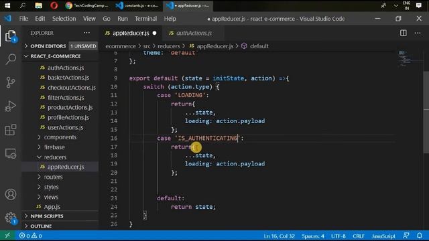This screenshot has width=429, height=241.
Task: Open errors and warnings count in status bar
Action: (30, 236)
